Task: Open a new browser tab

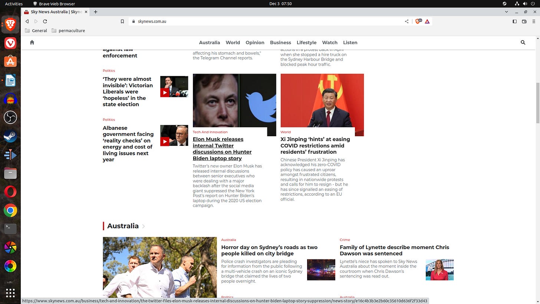Action: (x=95, y=12)
